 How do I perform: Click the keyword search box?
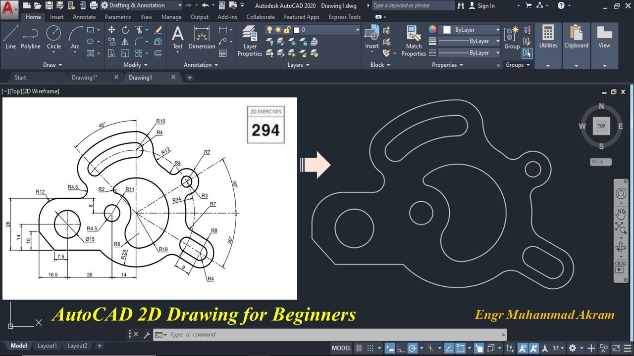413,5
